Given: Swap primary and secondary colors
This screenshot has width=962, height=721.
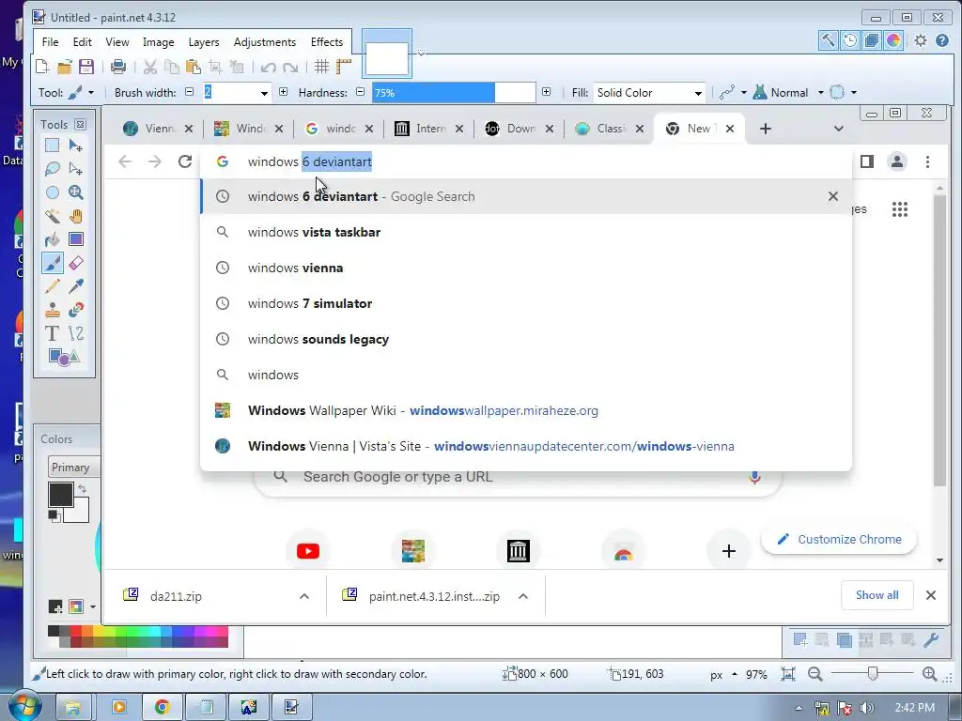Looking at the screenshot, I should tap(83, 488).
